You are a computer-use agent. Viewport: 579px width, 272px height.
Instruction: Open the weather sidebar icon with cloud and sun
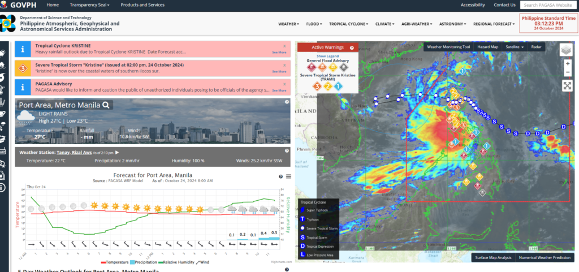(2, 54)
